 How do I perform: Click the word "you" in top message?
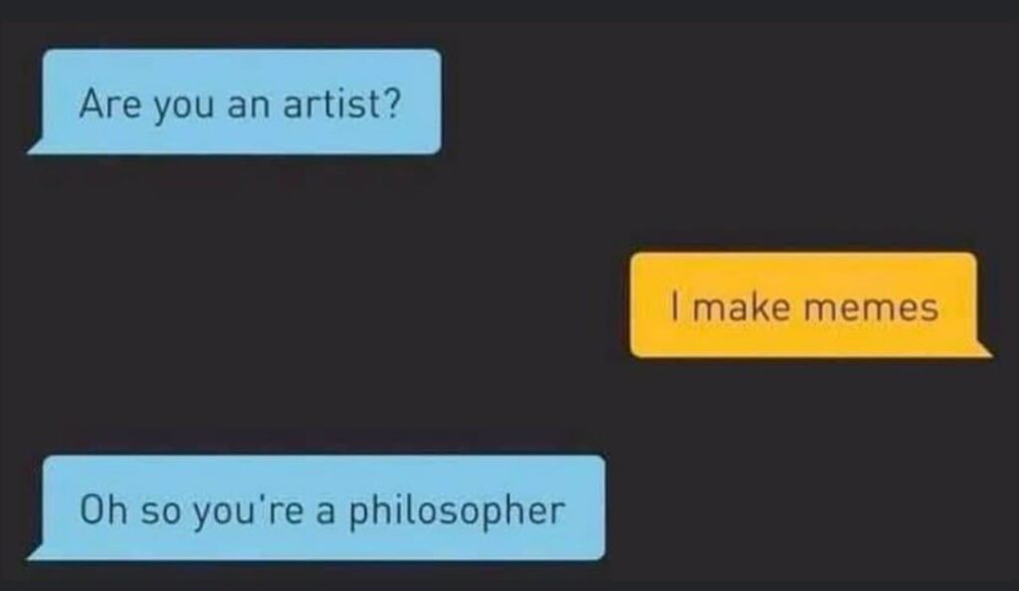(x=170, y=105)
